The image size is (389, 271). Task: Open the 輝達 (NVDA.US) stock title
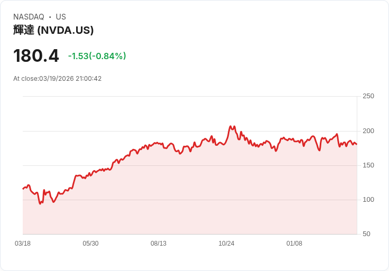coord(53,30)
